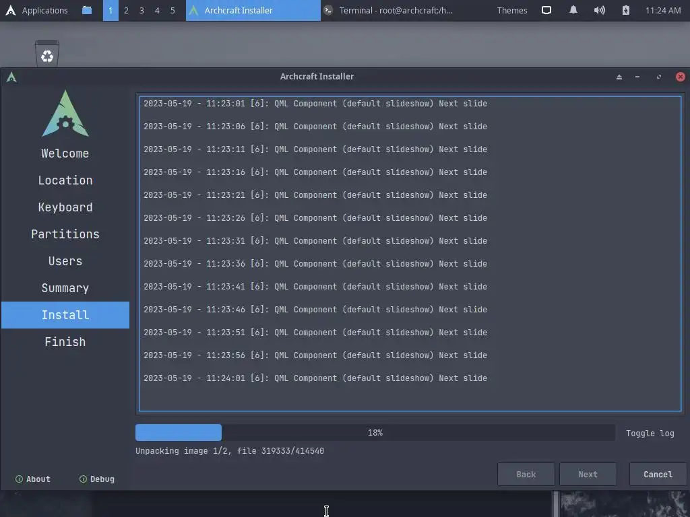This screenshot has height=517, width=690.
Task: Select the Users step in sidebar
Action: pyautogui.click(x=65, y=261)
